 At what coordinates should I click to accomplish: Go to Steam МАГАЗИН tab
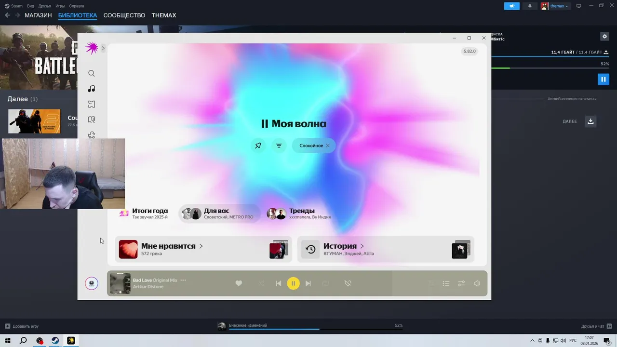click(x=38, y=15)
